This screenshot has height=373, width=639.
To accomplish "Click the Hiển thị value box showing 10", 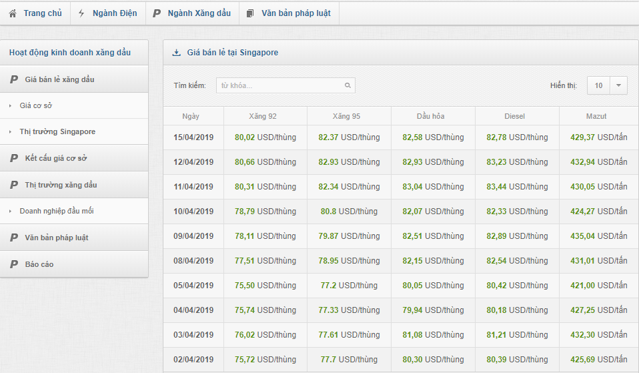I will point(598,85).
